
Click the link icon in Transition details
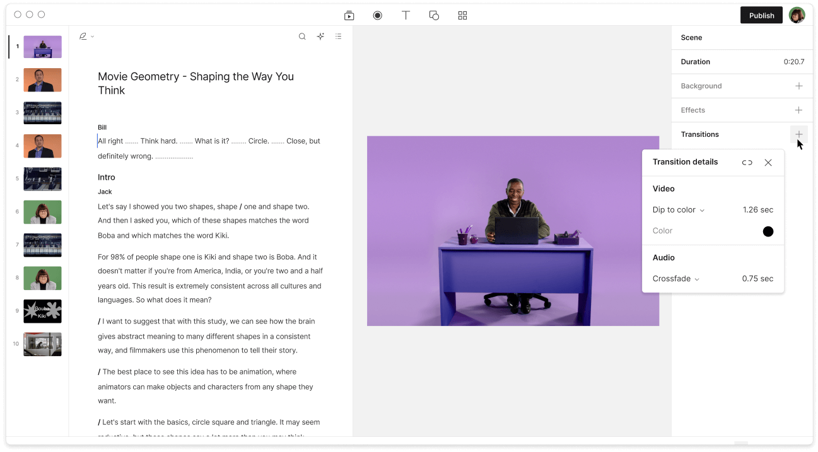pyautogui.click(x=747, y=163)
